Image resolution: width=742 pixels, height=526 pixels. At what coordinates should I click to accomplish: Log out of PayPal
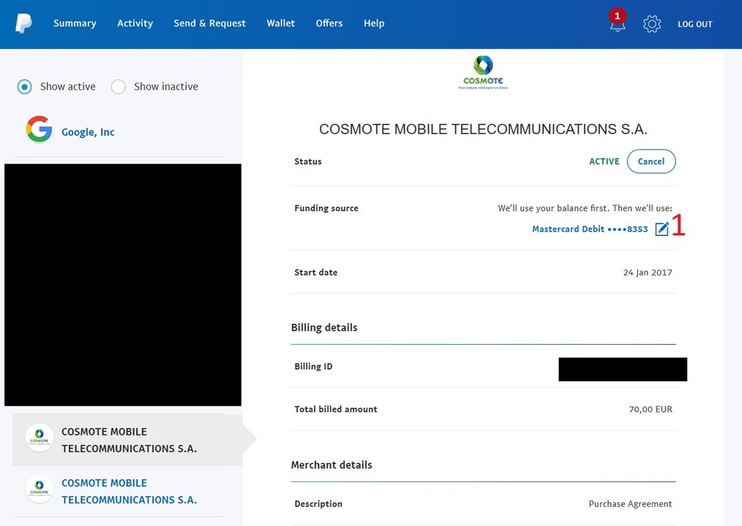pyautogui.click(x=694, y=24)
